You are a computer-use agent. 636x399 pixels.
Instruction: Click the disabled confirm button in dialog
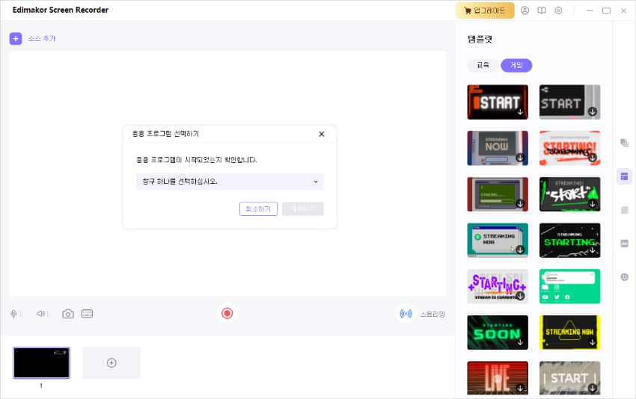point(302,209)
